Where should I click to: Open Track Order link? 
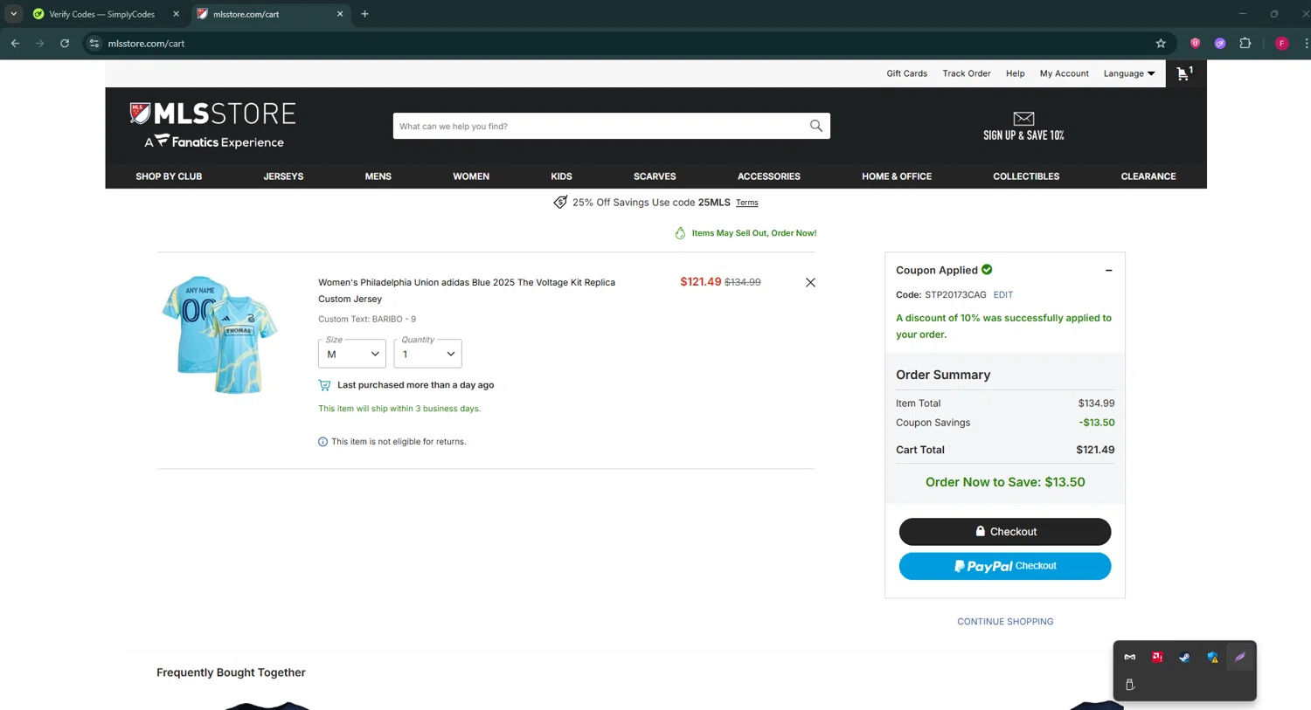pyautogui.click(x=967, y=73)
